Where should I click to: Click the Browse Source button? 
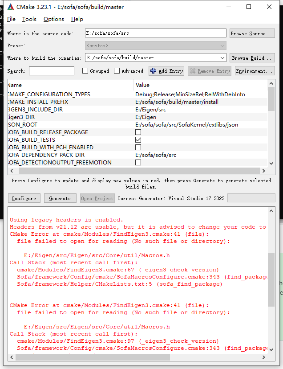click(x=252, y=33)
